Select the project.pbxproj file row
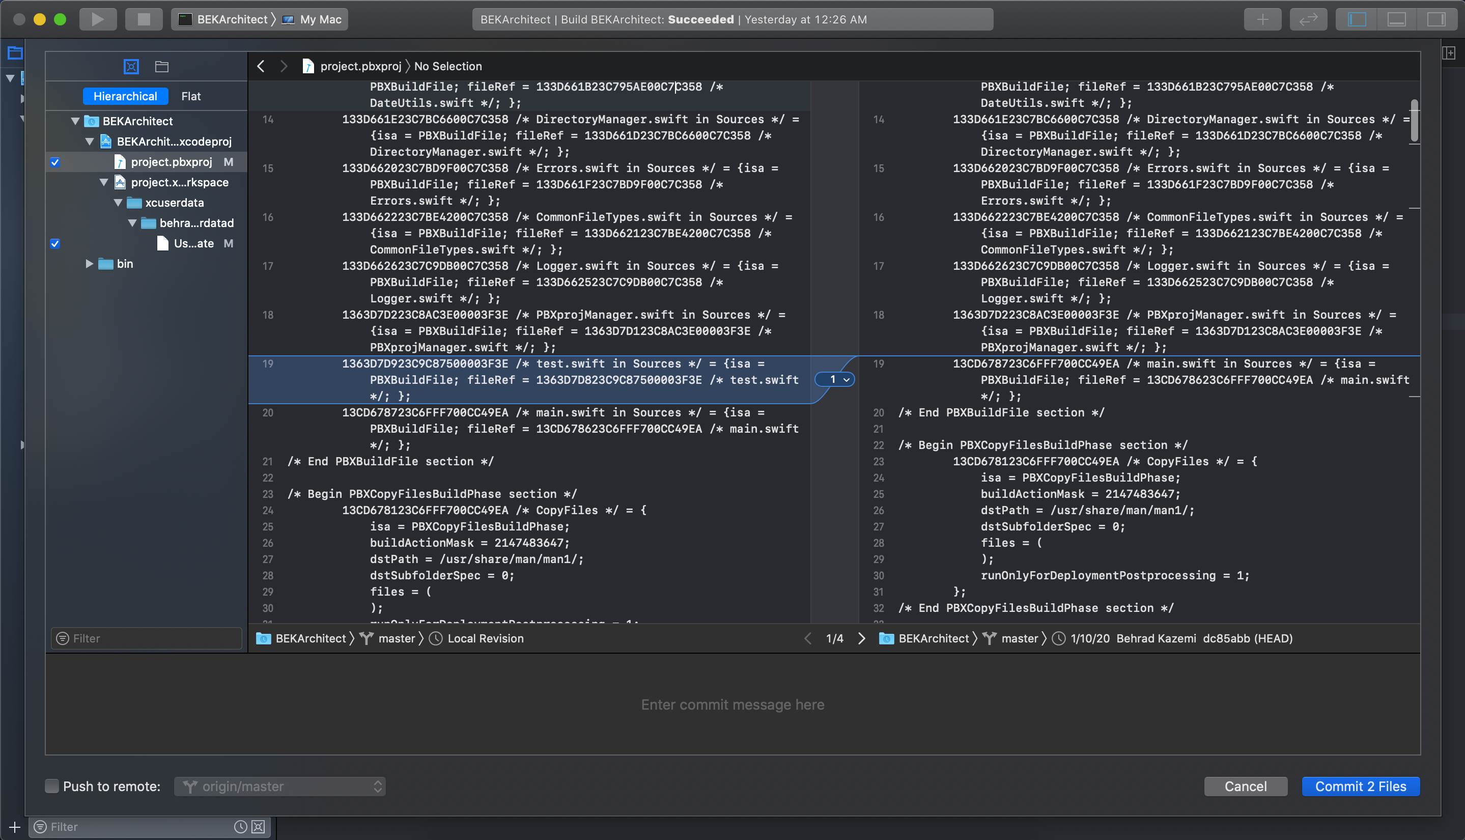Image resolution: width=1465 pixels, height=840 pixels. 147,162
